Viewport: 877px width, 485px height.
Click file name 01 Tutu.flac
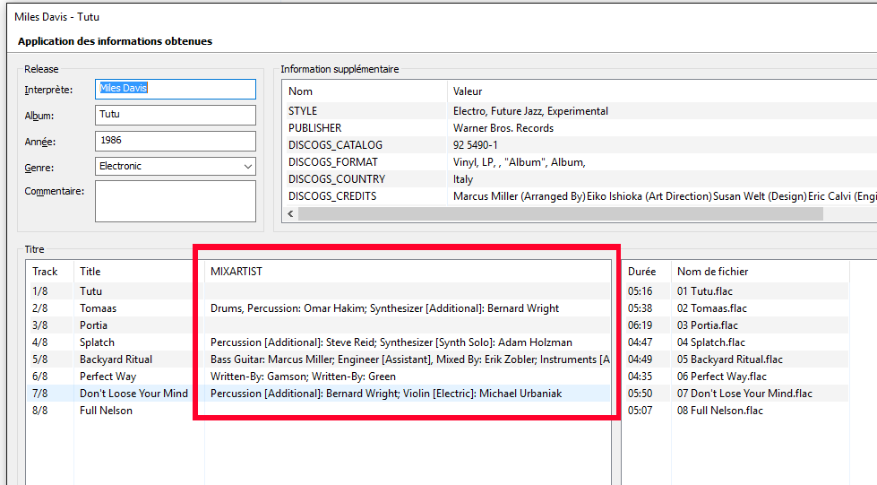[x=705, y=291]
